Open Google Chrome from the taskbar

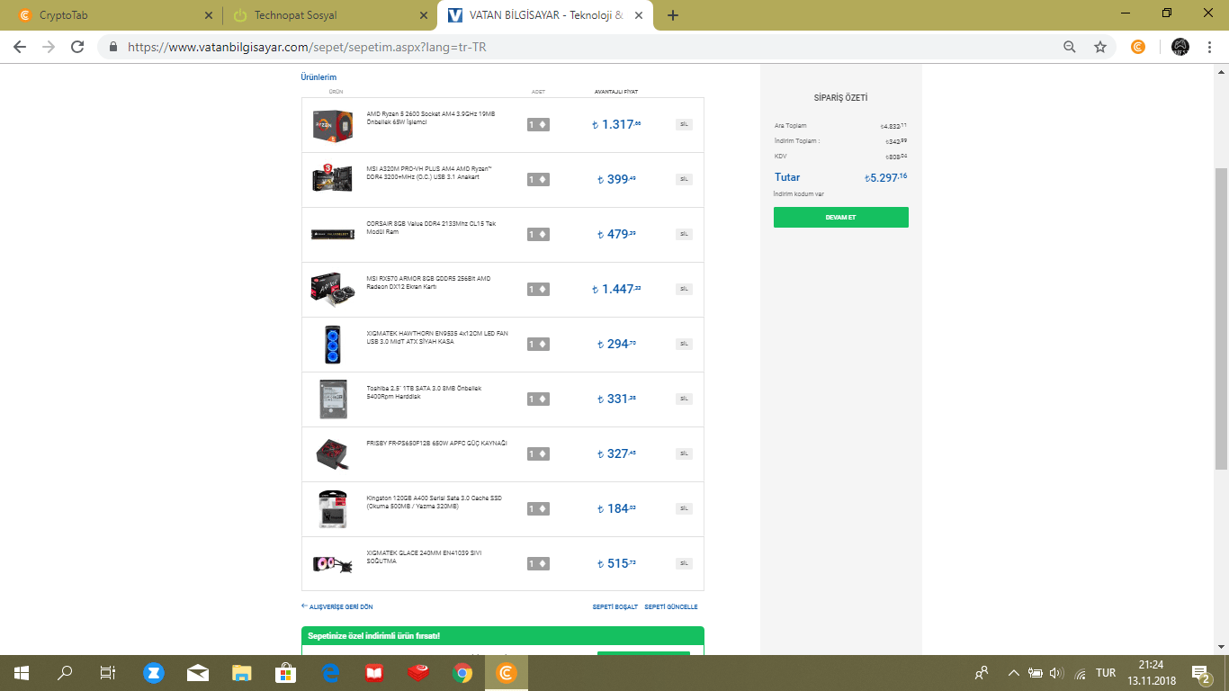(x=462, y=672)
